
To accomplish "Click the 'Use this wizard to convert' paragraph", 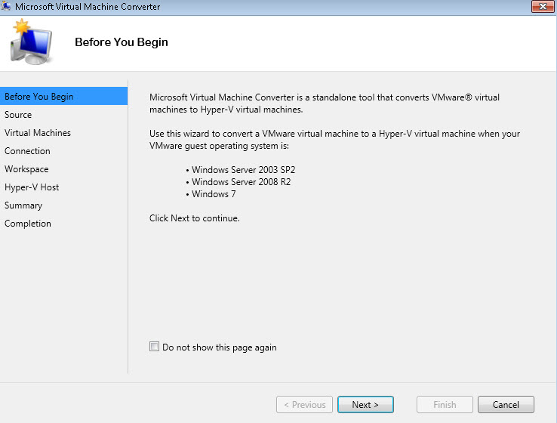I will (334, 139).
